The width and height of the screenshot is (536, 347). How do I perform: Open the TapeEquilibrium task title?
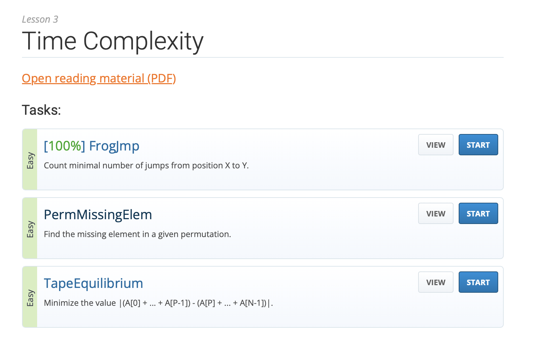point(93,283)
